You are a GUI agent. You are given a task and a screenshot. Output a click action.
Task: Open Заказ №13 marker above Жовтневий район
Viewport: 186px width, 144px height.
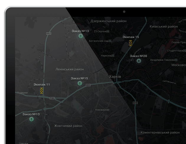coord(31,119)
